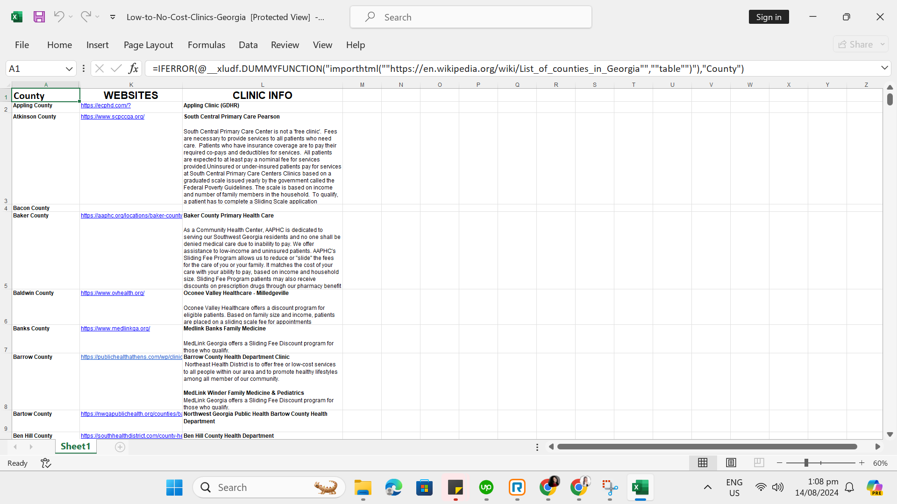Open the ecphd.com link for Appling County
This screenshot has width=897, height=504.
click(106, 105)
